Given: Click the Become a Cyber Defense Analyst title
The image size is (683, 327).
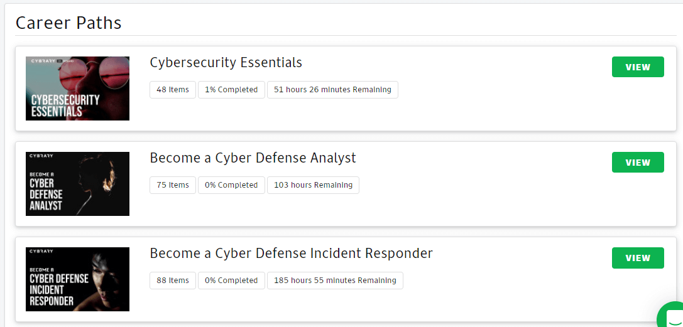Looking at the screenshot, I should click(x=253, y=158).
